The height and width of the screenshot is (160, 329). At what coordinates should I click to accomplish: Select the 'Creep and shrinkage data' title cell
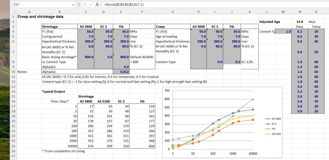(x=40, y=17)
